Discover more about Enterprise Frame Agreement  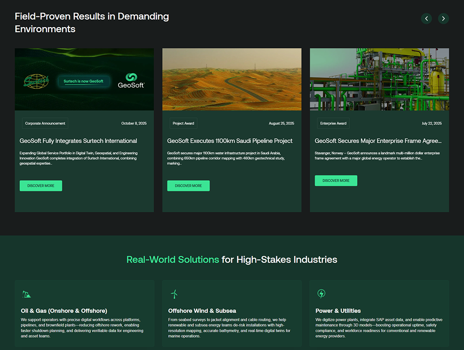pyautogui.click(x=336, y=181)
